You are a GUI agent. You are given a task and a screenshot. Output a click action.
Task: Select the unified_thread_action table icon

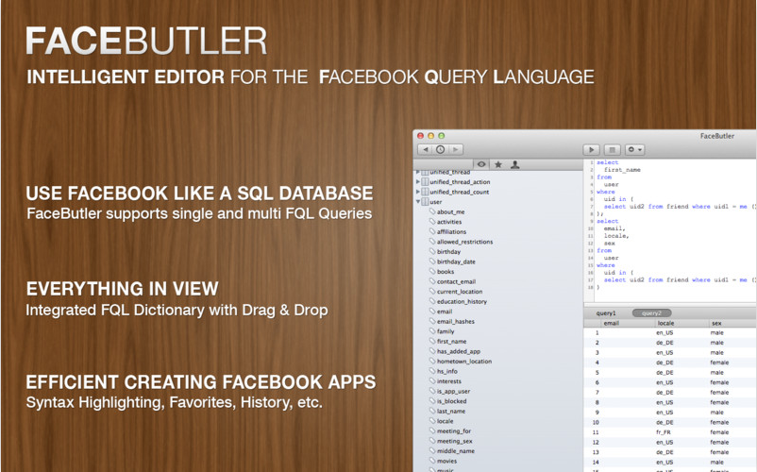pos(425,182)
